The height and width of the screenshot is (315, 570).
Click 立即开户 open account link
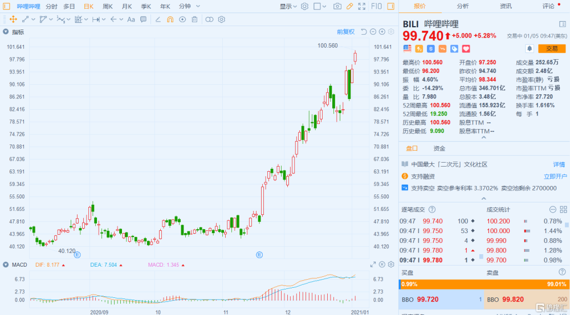[x=555, y=176]
